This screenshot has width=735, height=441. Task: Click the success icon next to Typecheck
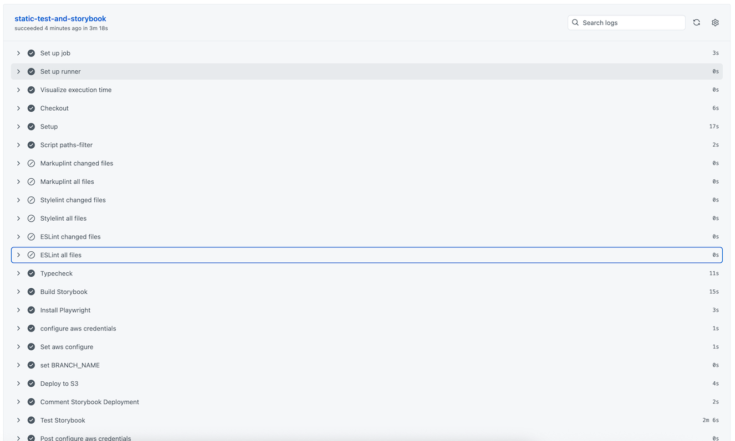tap(31, 273)
